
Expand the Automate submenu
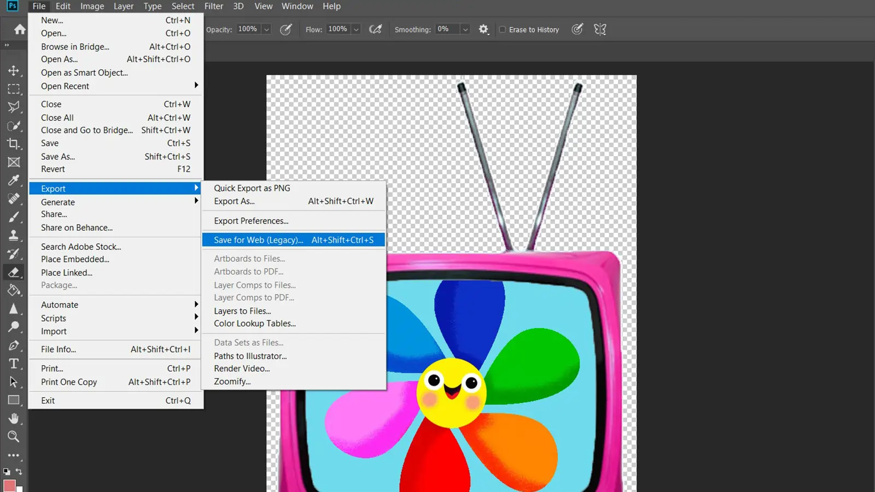[115, 304]
